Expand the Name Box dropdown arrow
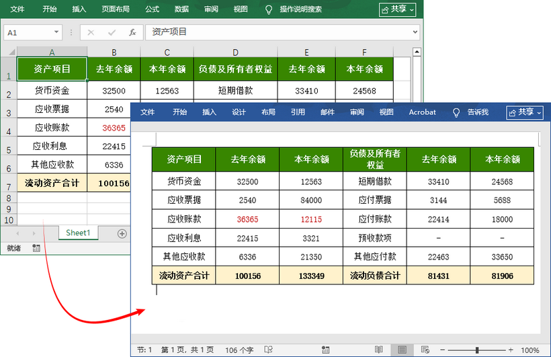 tap(56, 32)
